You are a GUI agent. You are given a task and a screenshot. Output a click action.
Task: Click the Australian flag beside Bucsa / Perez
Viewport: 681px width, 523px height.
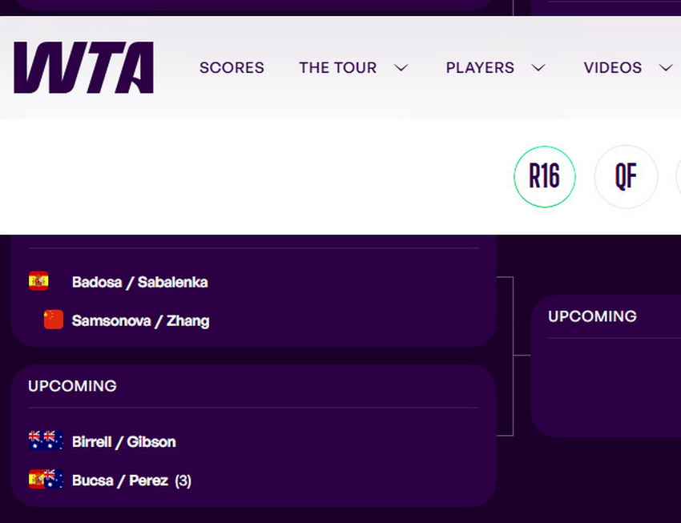(x=54, y=479)
